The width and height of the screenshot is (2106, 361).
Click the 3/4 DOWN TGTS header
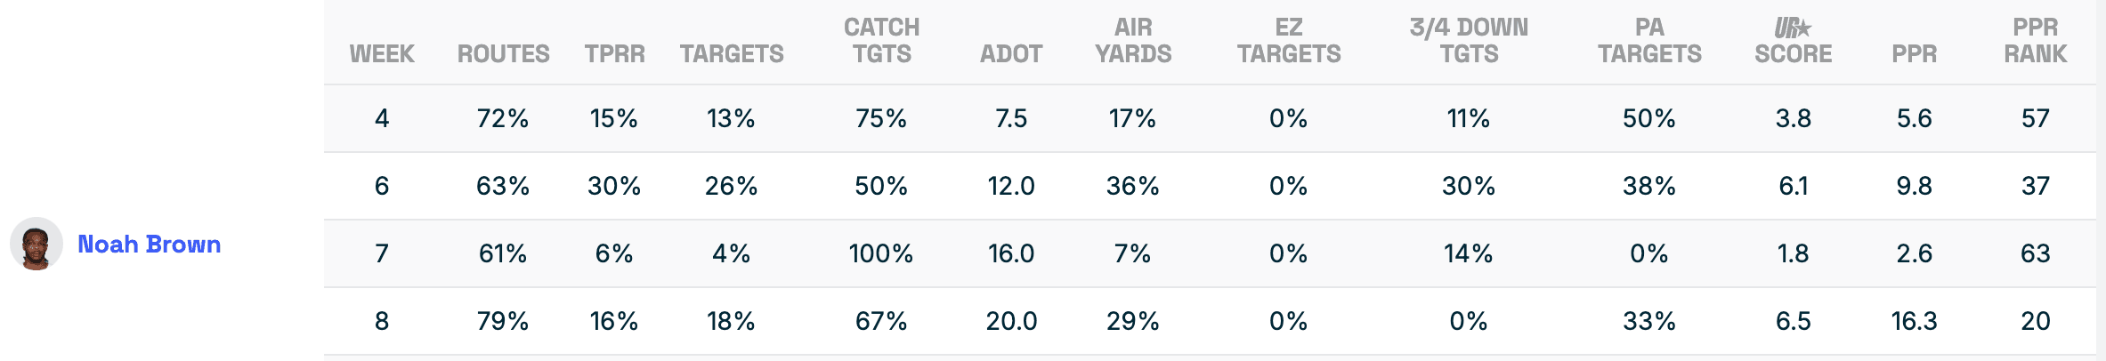tap(1469, 41)
